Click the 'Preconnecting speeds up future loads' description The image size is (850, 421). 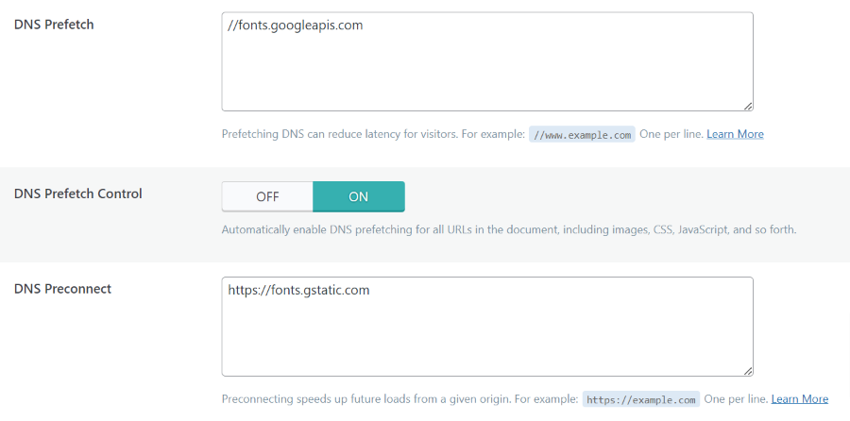pos(399,399)
